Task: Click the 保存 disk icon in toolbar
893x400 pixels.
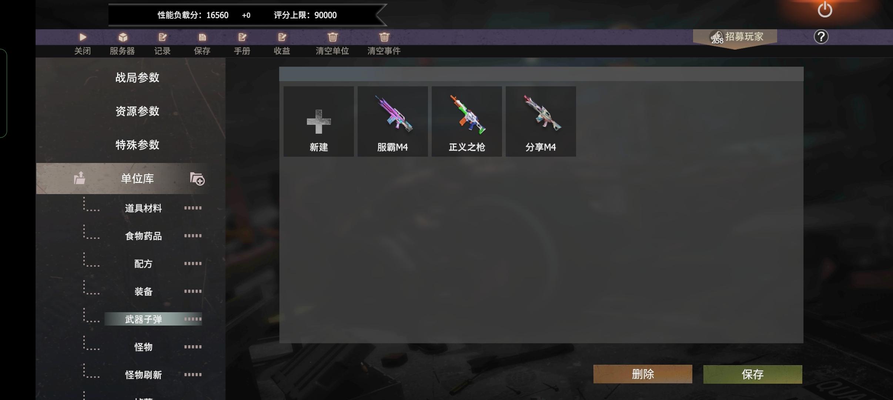Action: [202, 37]
